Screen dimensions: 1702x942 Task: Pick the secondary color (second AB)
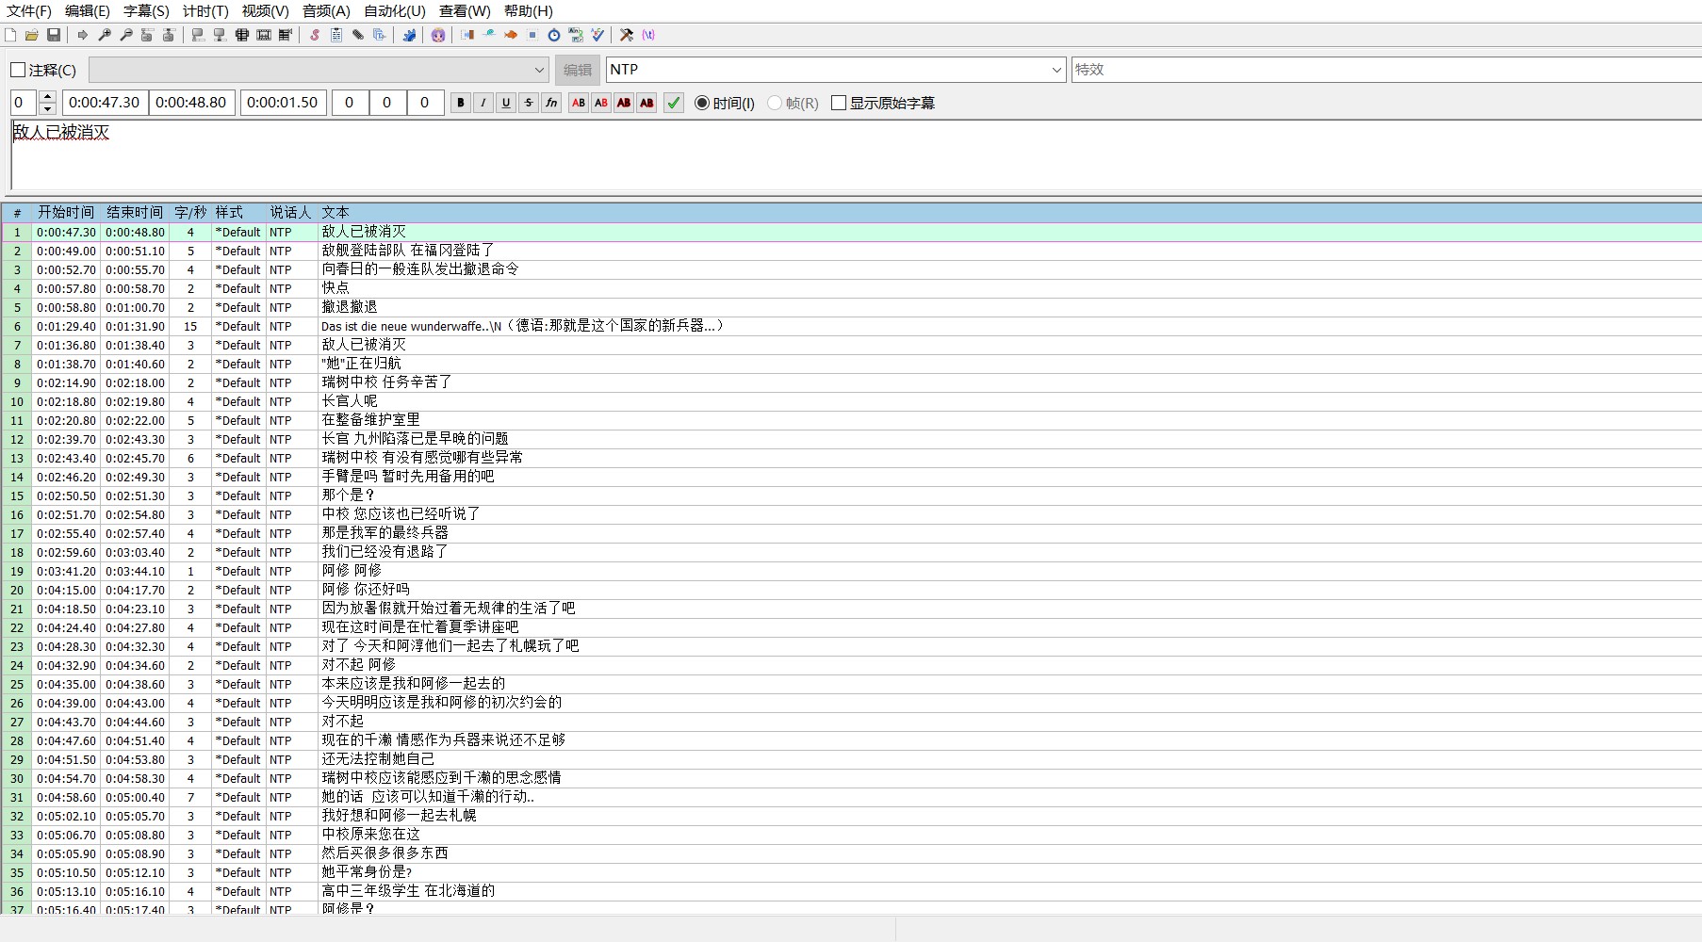601,103
